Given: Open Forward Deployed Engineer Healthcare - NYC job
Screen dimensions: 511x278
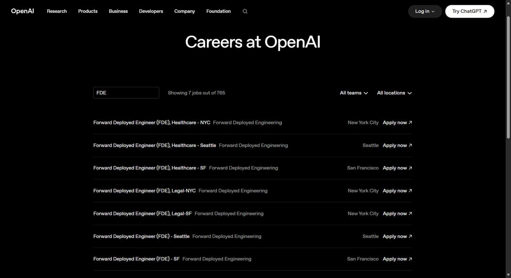Looking at the screenshot, I should pyautogui.click(x=152, y=123).
